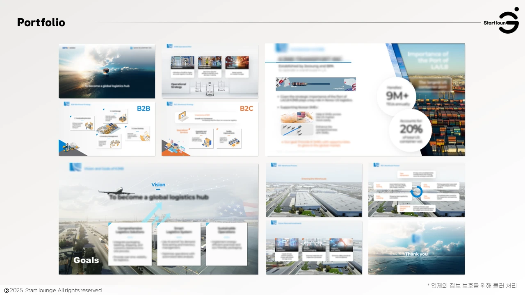
Task: Click the Korean blur notice text
Action: pyautogui.click(x=472, y=285)
